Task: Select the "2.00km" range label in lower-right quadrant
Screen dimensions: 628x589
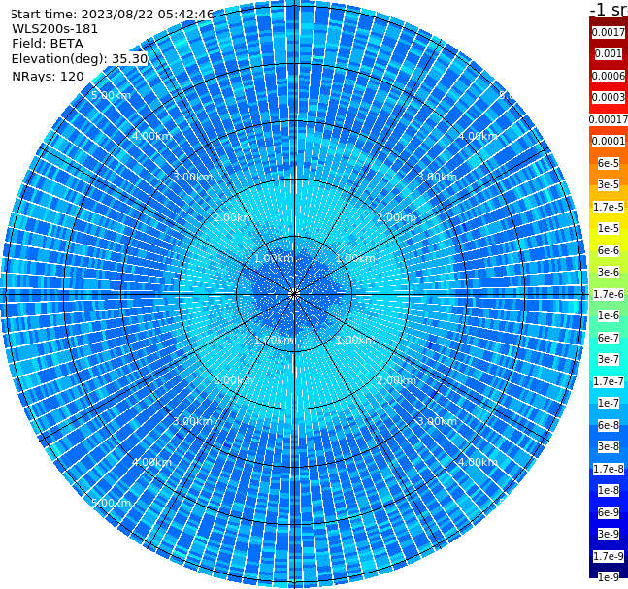Action: tap(396, 380)
